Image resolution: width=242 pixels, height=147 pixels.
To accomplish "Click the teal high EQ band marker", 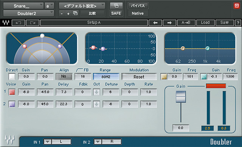I will pyautogui.click(x=208, y=48).
